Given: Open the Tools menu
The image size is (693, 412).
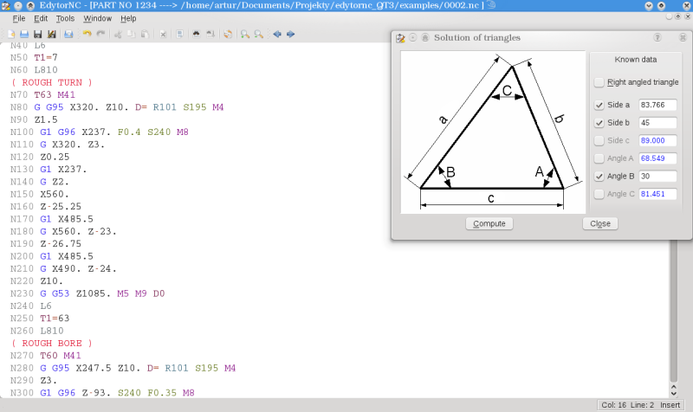Looking at the screenshot, I should click(65, 18).
